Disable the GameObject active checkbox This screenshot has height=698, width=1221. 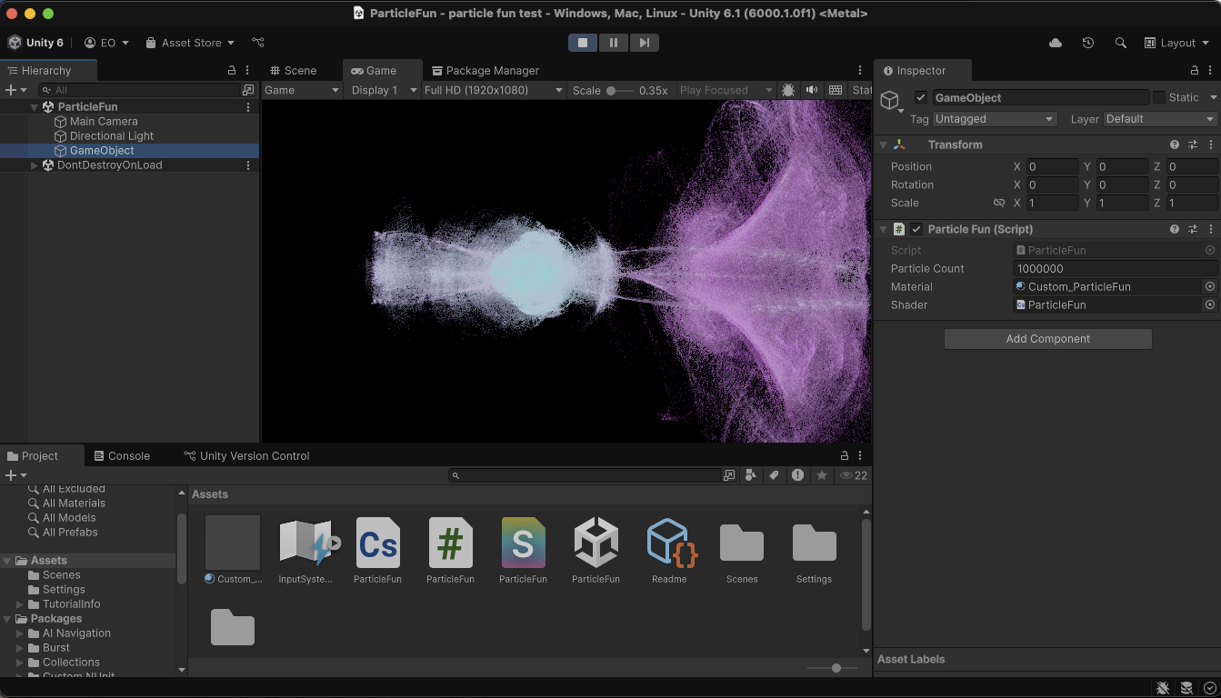point(921,97)
